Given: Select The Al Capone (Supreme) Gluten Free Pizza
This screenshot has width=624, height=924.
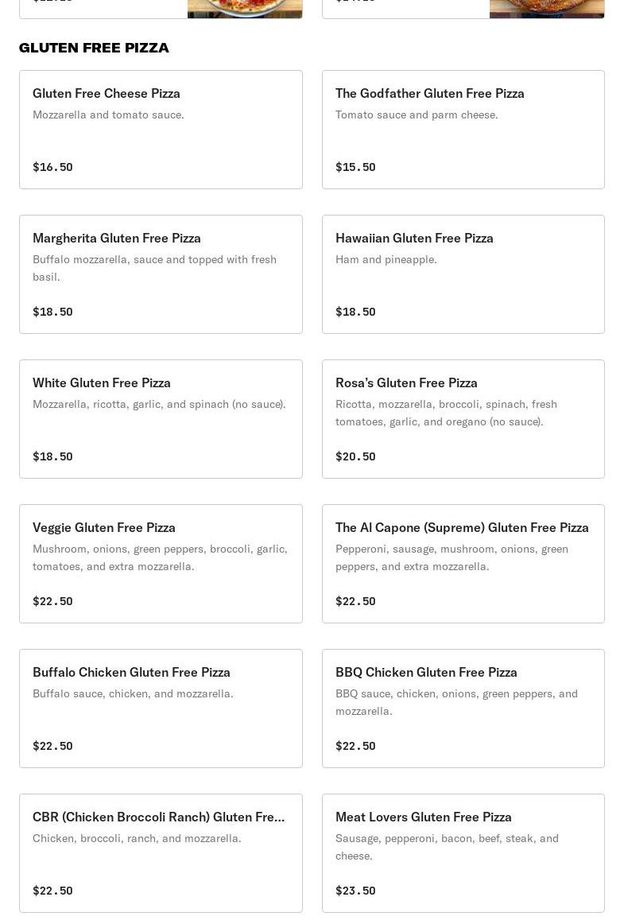Looking at the screenshot, I should 462,528.
